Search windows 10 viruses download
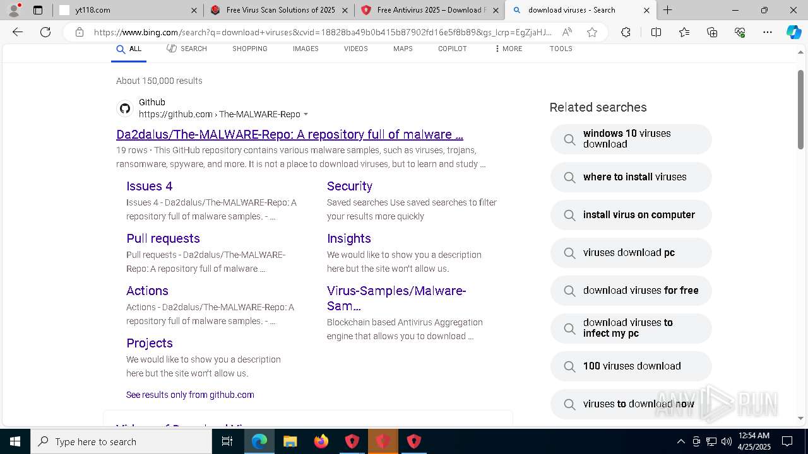The width and height of the screenshot is (808, 454). pos(631,139)
